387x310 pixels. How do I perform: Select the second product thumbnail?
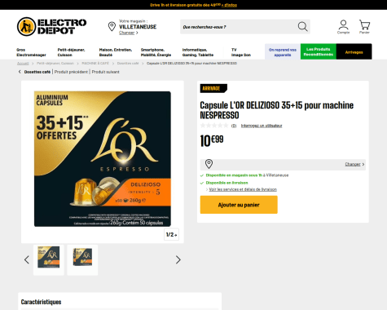82,259
